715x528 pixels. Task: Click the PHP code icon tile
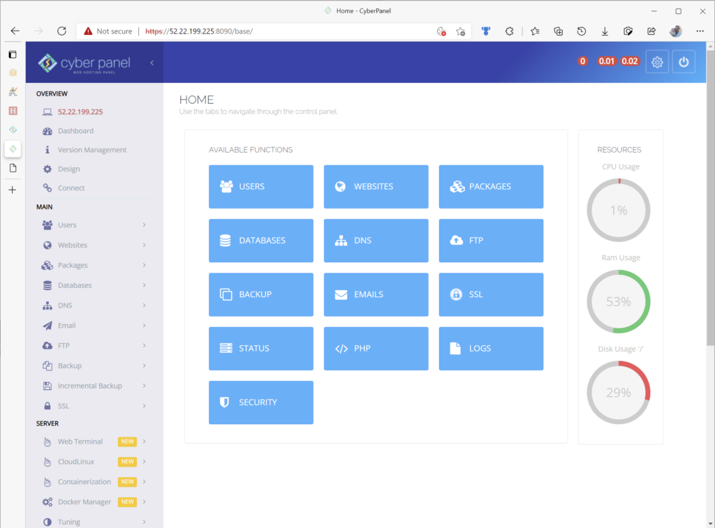(341, 349)
